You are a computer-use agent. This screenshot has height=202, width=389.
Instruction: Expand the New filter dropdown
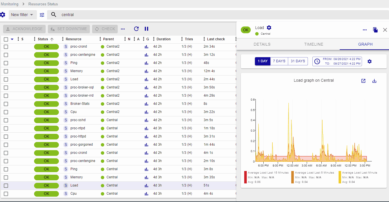22,15
